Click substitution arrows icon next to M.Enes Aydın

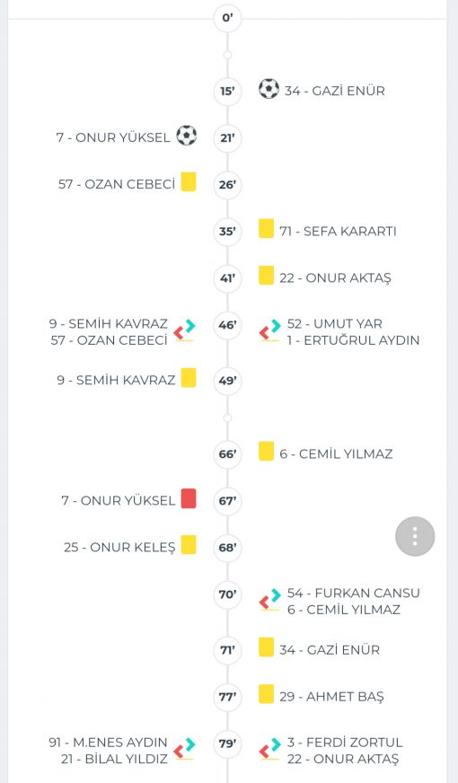tap(184, 749)
